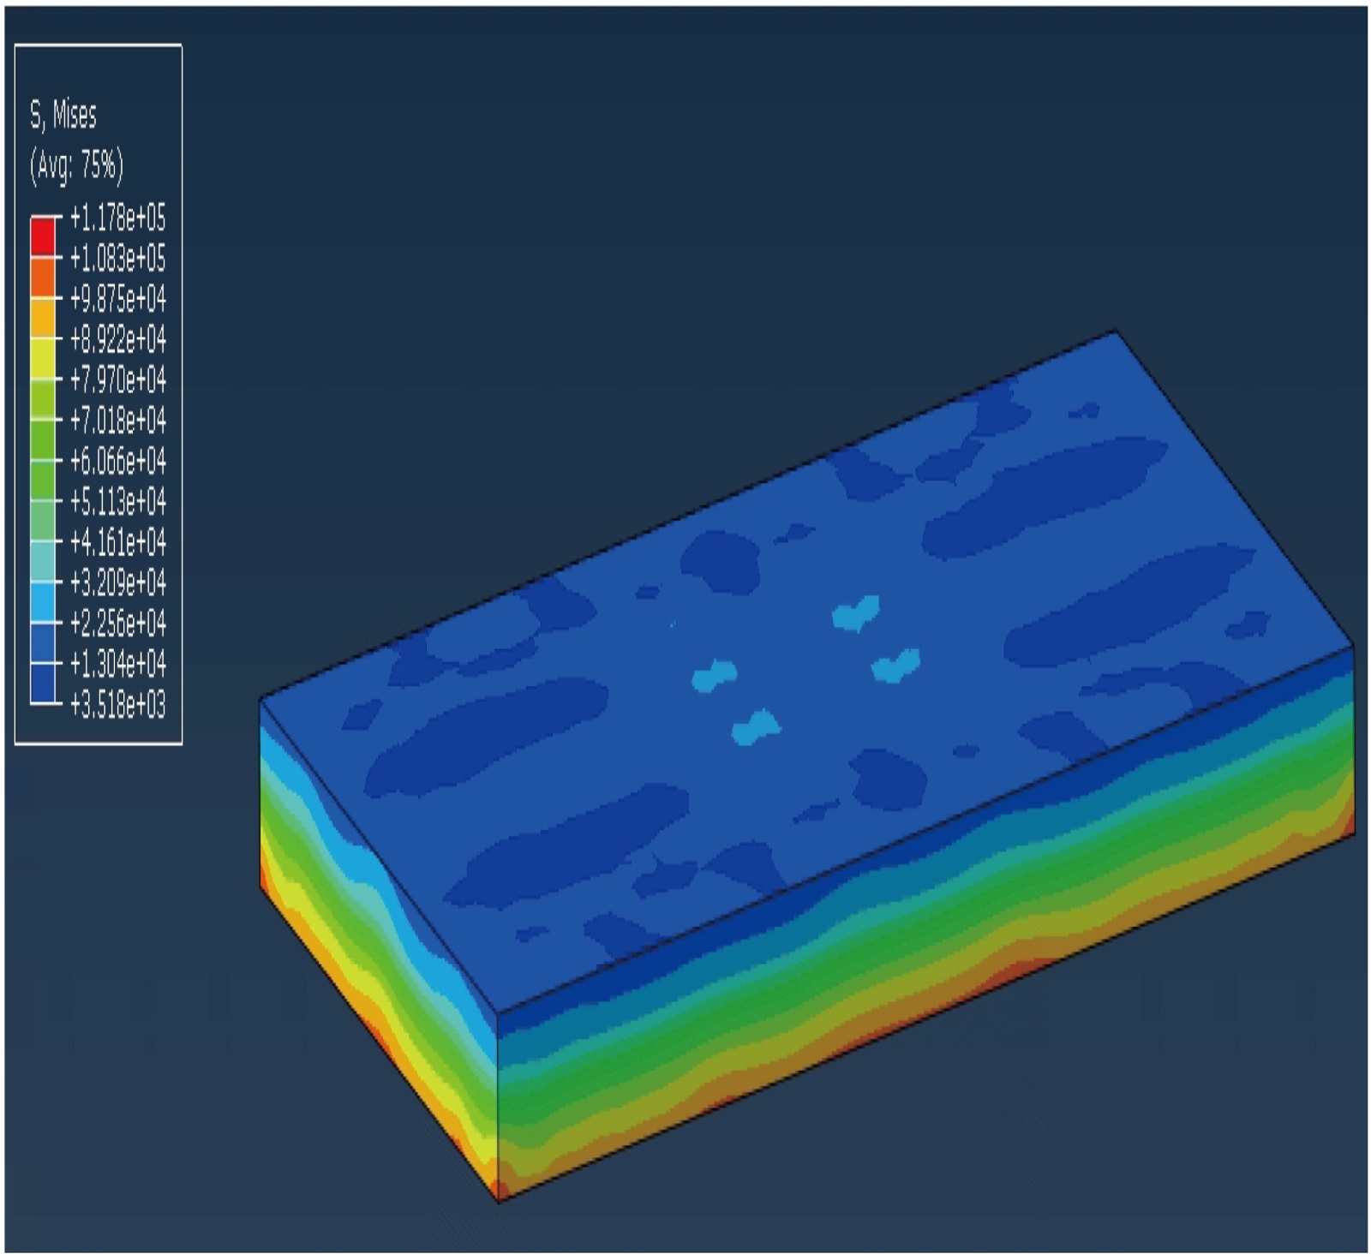Click the orange legend color band
Image resolution: width=1371 pixels, height=1254 pixels.
[43, 278]
